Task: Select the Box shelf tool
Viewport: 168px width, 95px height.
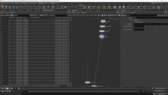Action: click(x=3, y=7)
